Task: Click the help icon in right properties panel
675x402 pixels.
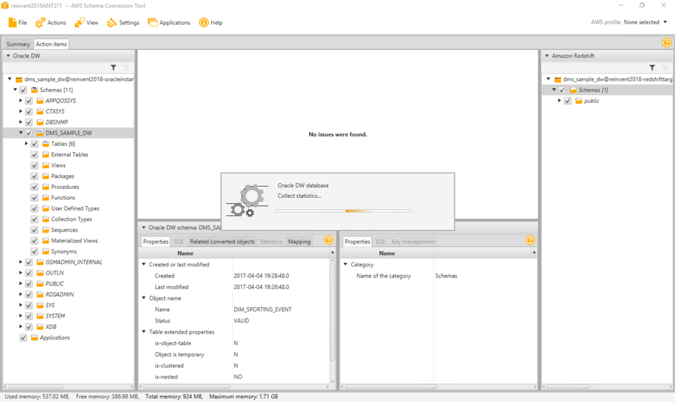Action: 530,240
